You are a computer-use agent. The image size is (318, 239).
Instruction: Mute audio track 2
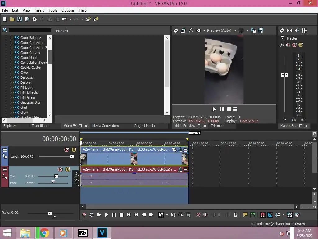pos(60,170)
